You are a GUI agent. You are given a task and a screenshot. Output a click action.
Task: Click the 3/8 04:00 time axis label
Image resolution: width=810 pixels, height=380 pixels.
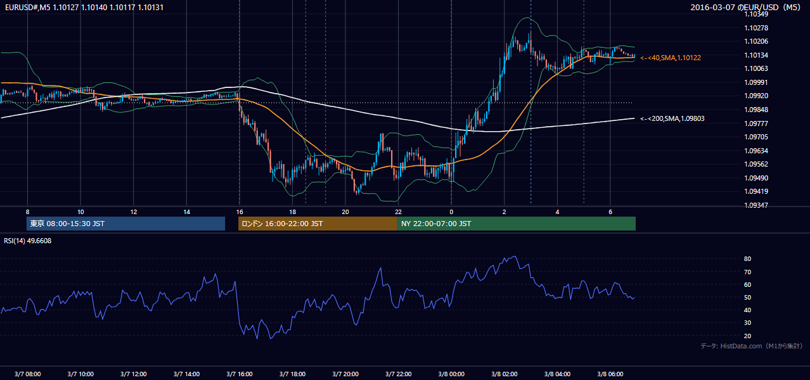(x=558, y=374)
